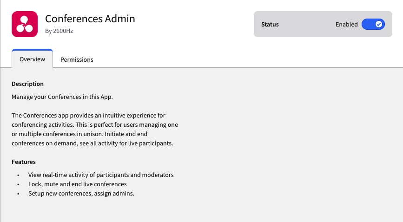This screenshot has width=403, height=222.
Task: Disable the app with the Status switch
Action: pos(373,24)
